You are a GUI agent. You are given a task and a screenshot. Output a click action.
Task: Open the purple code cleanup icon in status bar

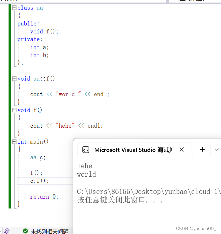[7, 231]
